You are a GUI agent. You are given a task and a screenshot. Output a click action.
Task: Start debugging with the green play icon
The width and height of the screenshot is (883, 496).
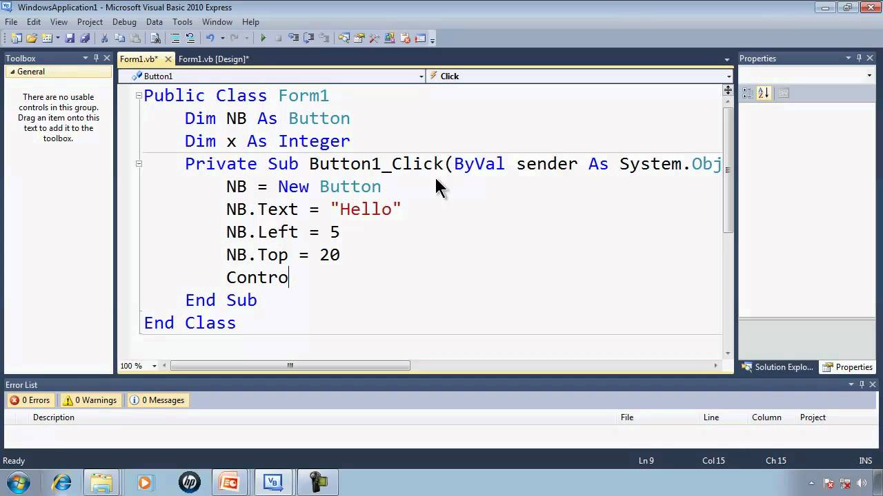(263, 39)
